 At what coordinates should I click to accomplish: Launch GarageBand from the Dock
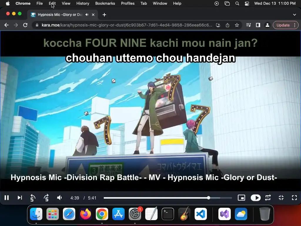pos(184,214)
